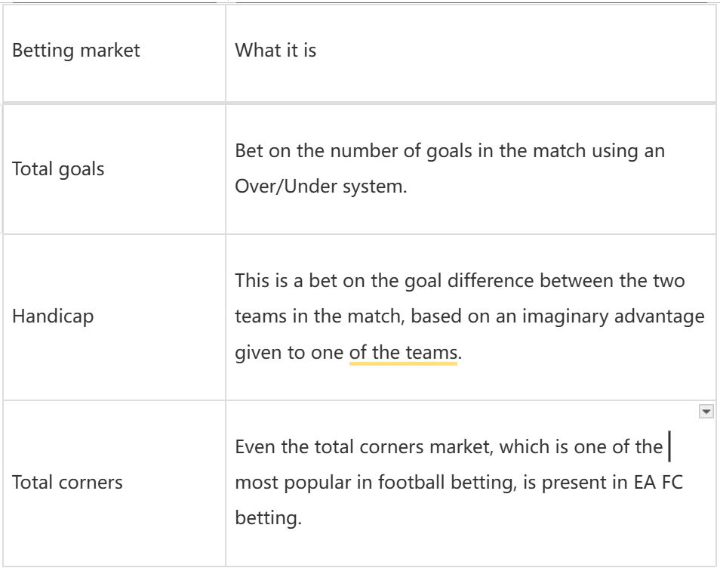Click the thick border below the header row
The height and width of the screenshot is (568, 720).
[x=359, y=102]
